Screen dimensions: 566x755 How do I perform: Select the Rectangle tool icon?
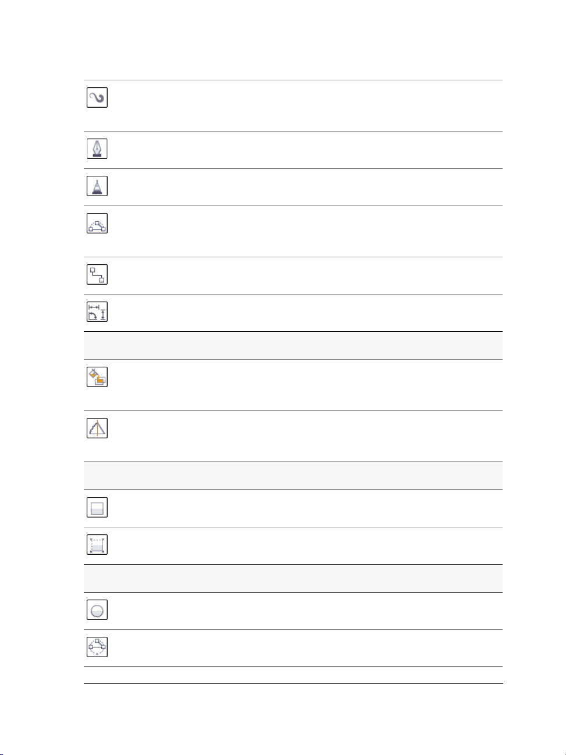(x=97, y=507)
